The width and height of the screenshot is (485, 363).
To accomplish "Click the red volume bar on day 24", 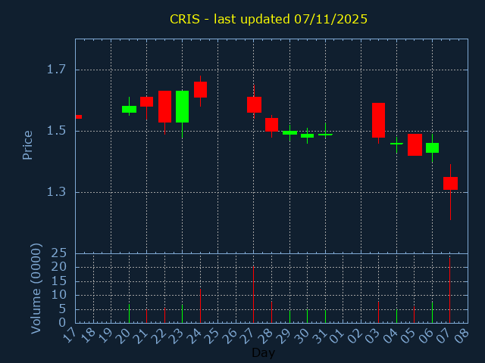I will pyautogui.click(x=200, y=305).
